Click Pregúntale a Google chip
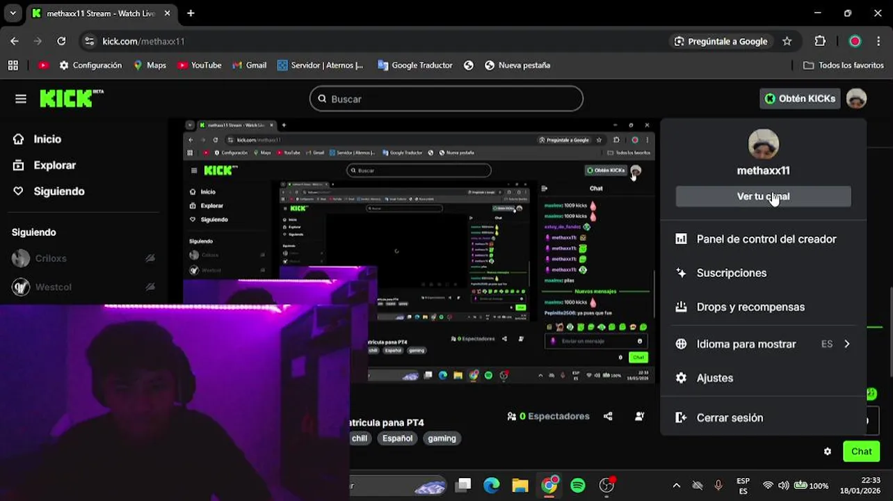This screenshot has width=893, height=501. 721,41
